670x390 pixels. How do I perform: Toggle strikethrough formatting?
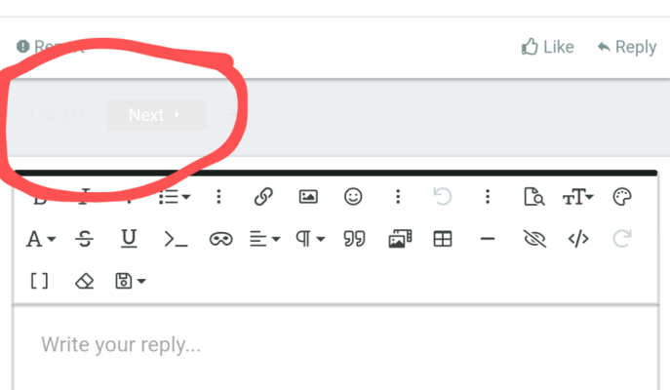[x=85, y=239]
